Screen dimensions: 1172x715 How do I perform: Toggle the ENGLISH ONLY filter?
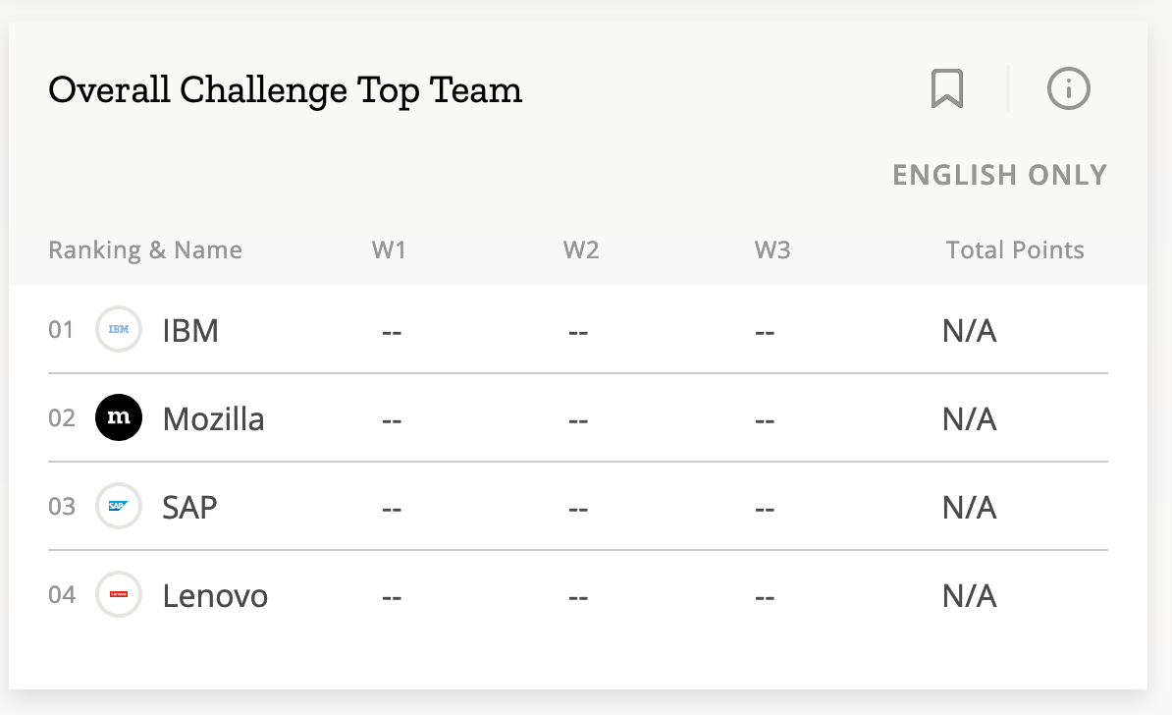pyautogui.click(x=1000, y=175)
